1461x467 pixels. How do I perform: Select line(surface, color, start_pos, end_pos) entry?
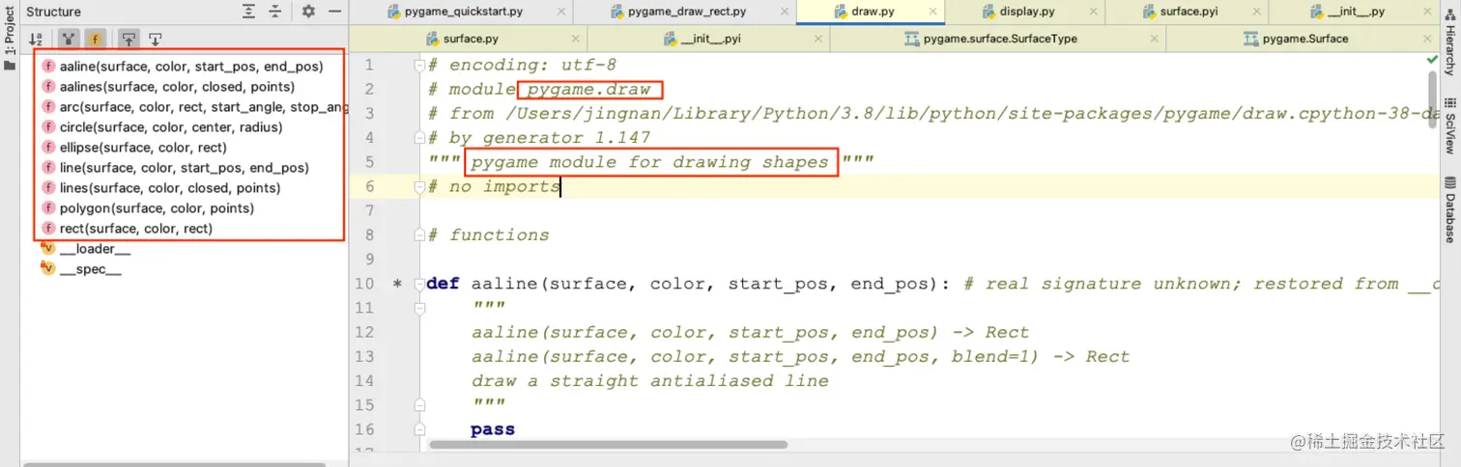click(175, 168)
